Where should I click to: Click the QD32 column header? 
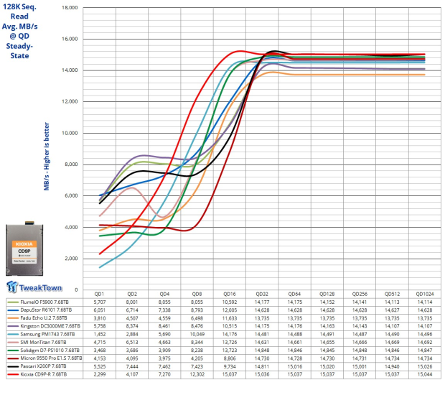[262, 294]
